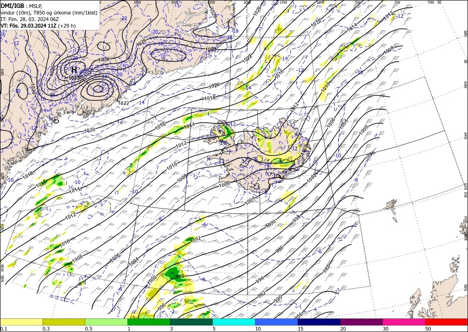Click the 'H' high pressure marker over Greenland
Viewport: 468px width, 332px height.
[74, 70]
